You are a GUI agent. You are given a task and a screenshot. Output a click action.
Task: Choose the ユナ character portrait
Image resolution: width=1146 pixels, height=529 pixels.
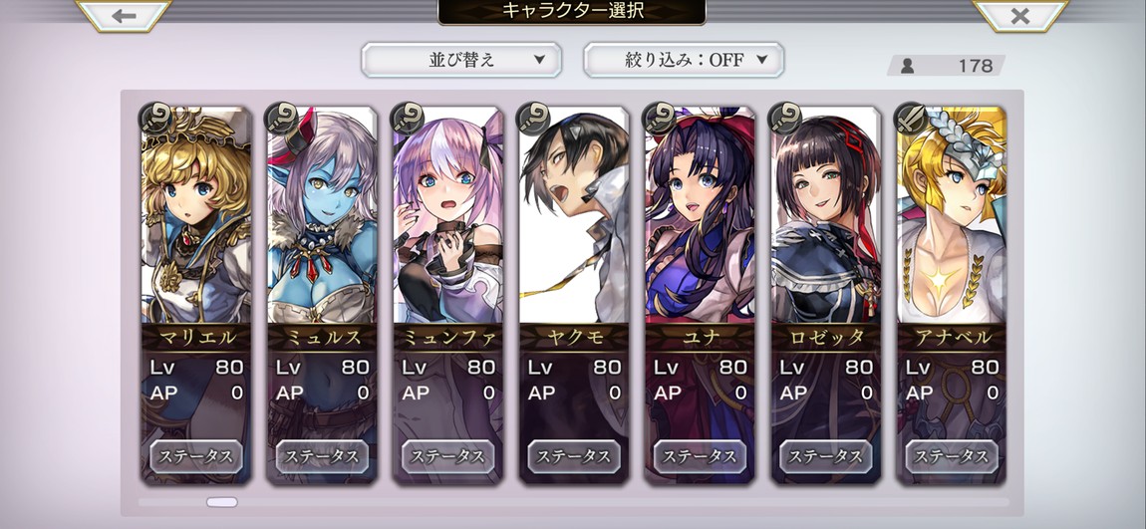tap(701, 215)
